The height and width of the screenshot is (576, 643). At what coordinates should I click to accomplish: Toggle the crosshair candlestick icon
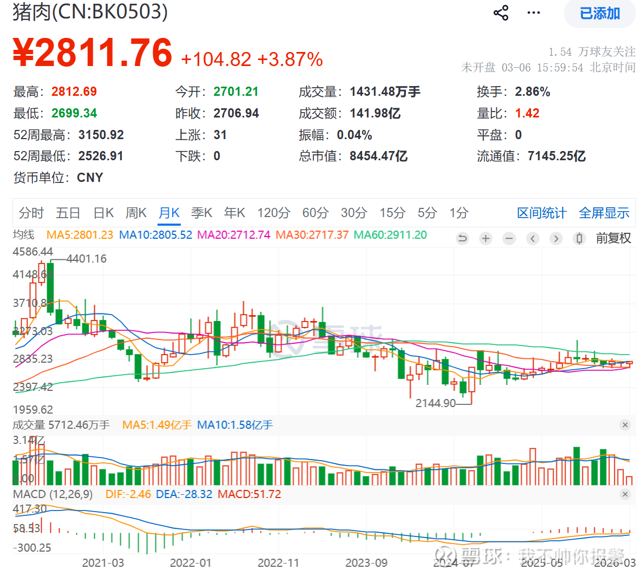(x=580, y=238)
